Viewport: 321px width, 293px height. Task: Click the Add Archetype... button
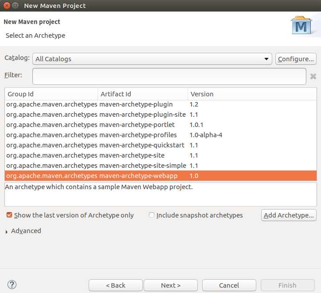point(289,215)
